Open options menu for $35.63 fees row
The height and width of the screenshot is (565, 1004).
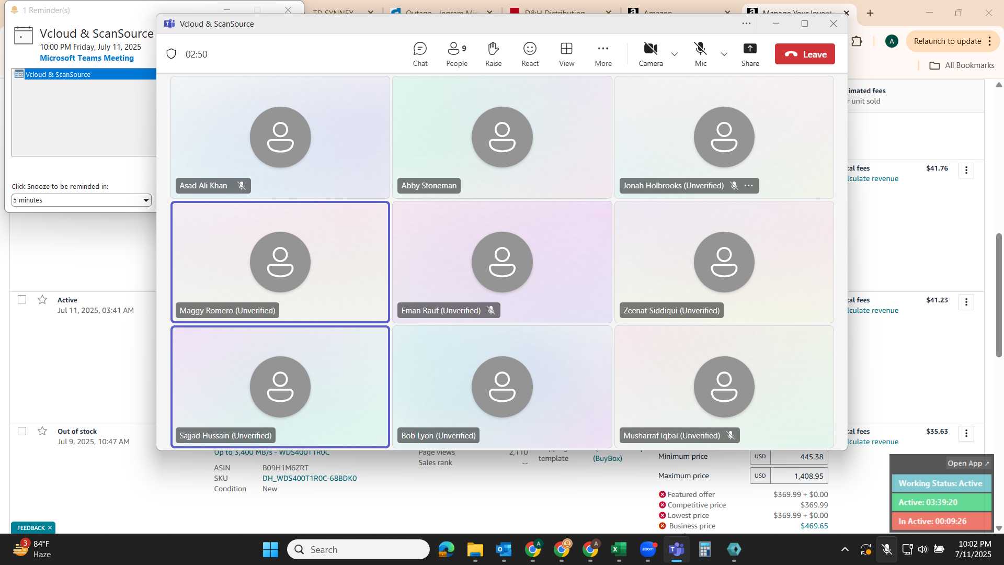[966, 433]
